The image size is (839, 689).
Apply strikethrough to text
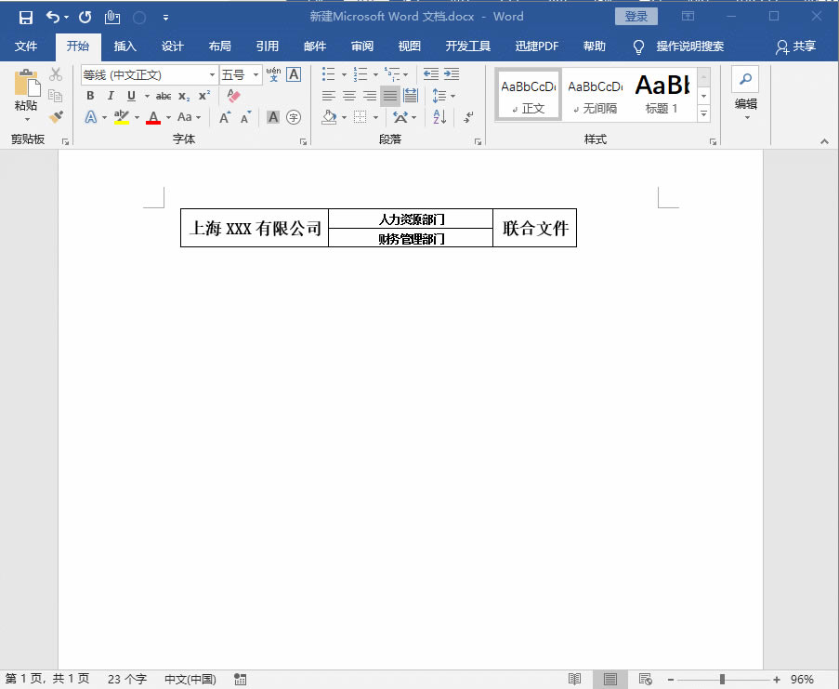coord(164,95)
